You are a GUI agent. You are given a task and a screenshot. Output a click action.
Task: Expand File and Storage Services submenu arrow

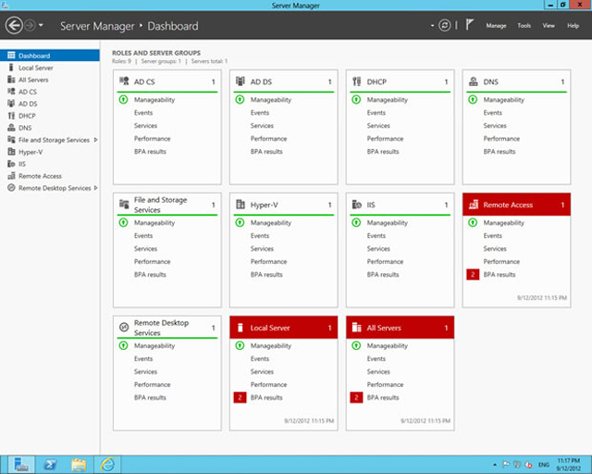pyautogui.click(x=96, y=140)
